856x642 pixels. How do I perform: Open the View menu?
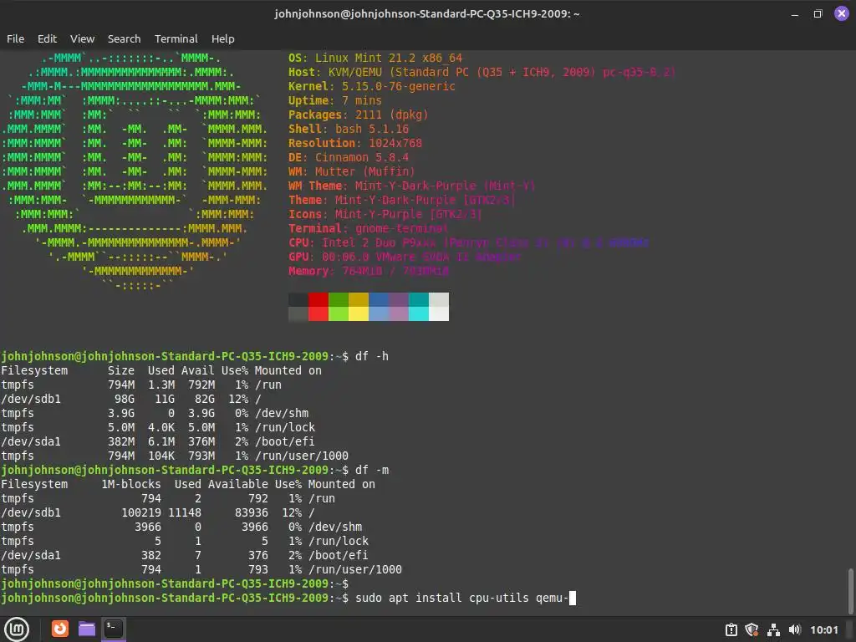point(83,38)
